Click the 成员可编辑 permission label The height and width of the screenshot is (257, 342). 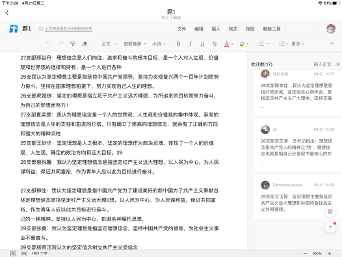coord(171,18)
